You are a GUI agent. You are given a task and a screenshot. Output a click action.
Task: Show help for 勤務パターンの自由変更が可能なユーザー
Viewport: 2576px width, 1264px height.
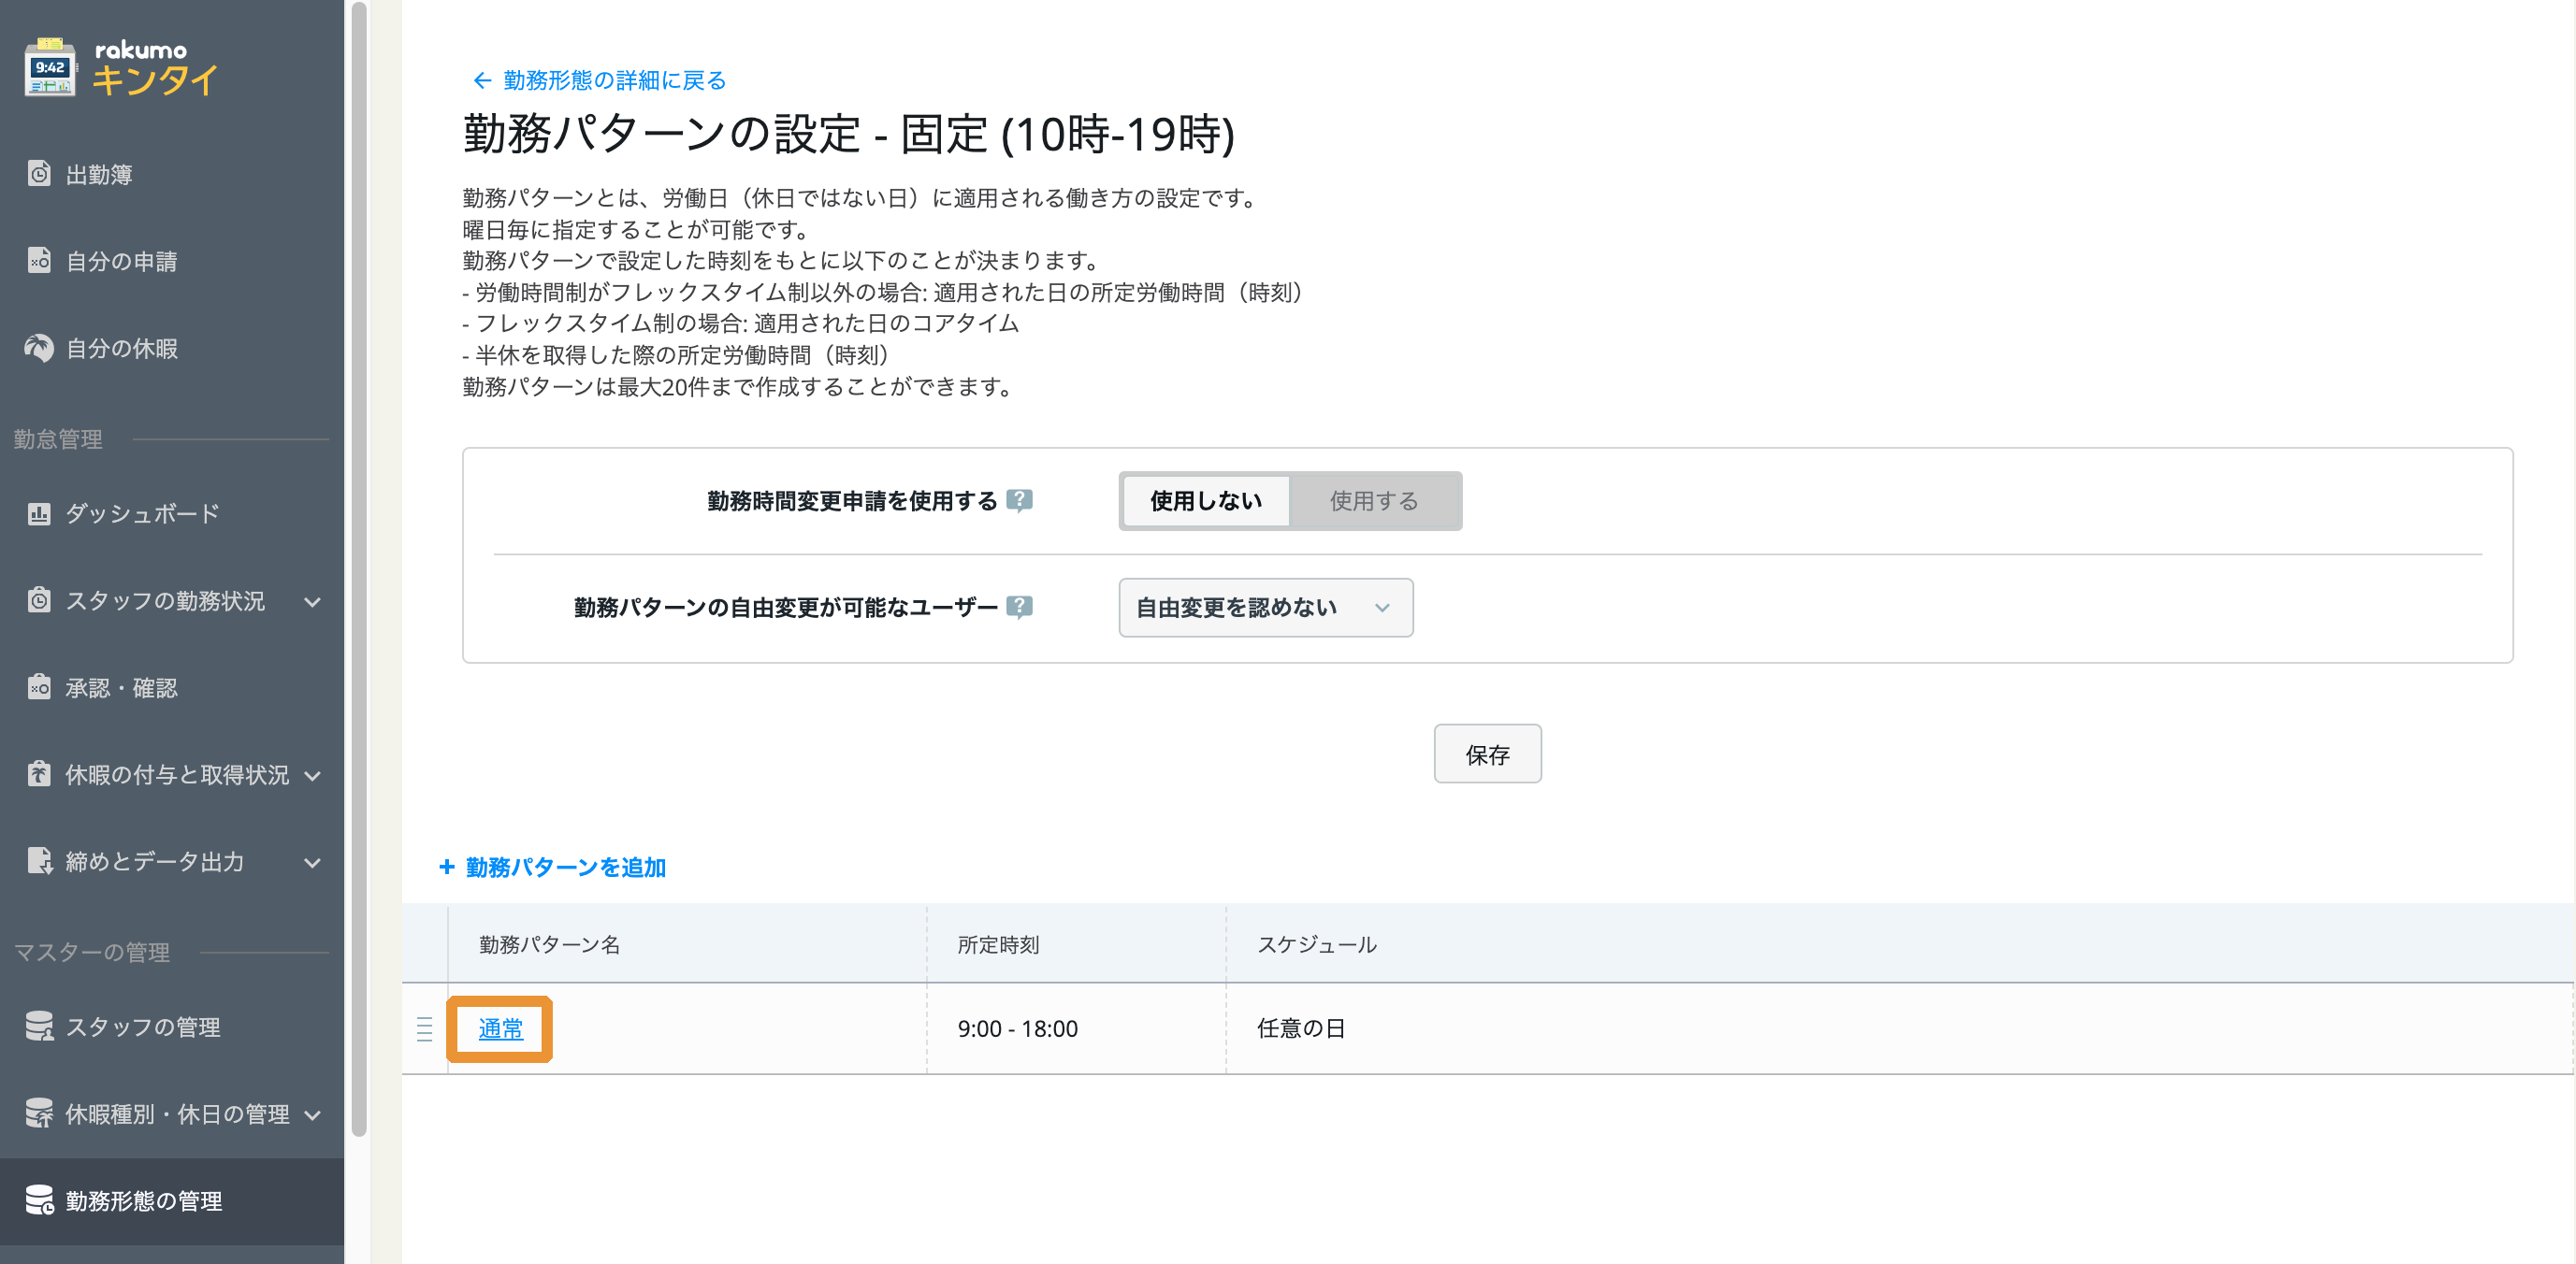[1019, 607]
